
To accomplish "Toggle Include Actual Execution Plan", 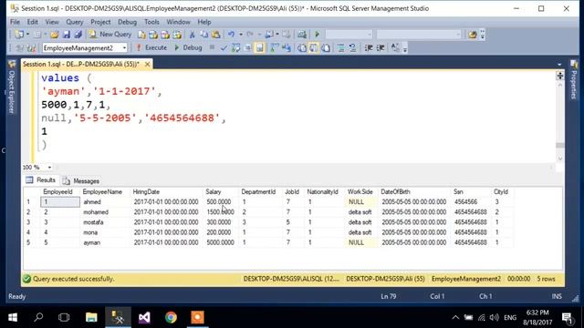I will tap(275, 48).
